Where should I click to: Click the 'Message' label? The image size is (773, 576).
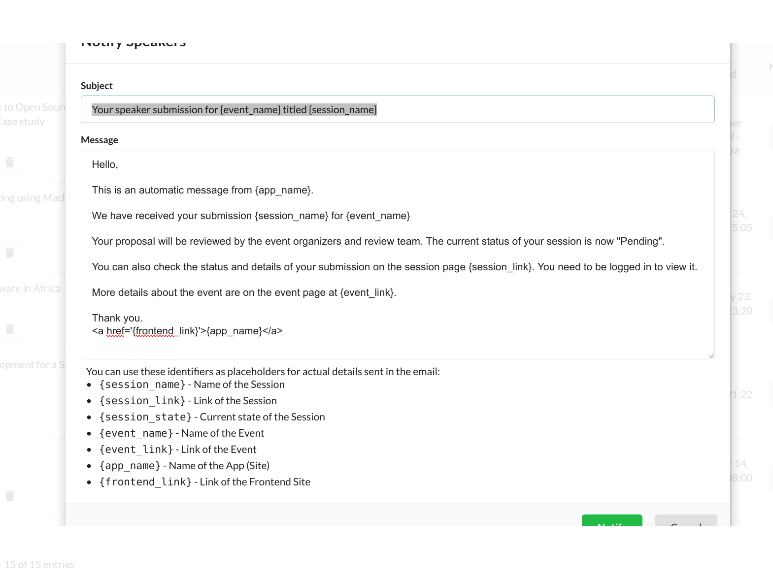100,140
